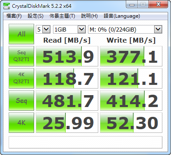Start the plain 4K test
The width and height of the screenshot is (171, 155).
pyautogui.click(x=21, y=123)
